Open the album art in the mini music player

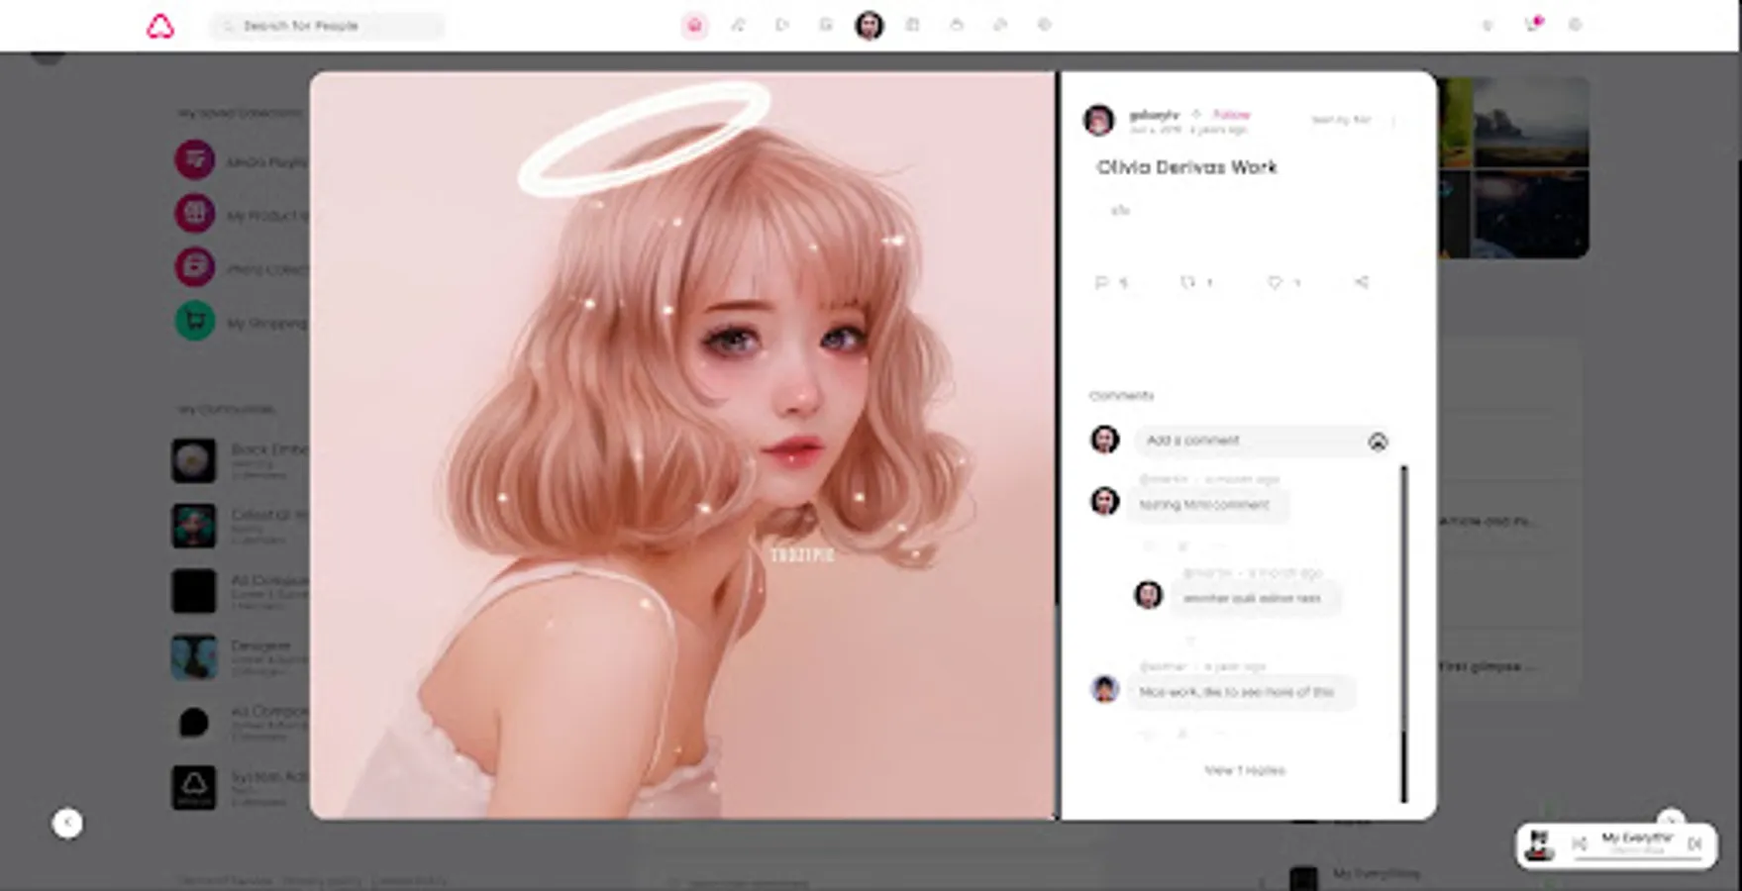point(1539,844)
